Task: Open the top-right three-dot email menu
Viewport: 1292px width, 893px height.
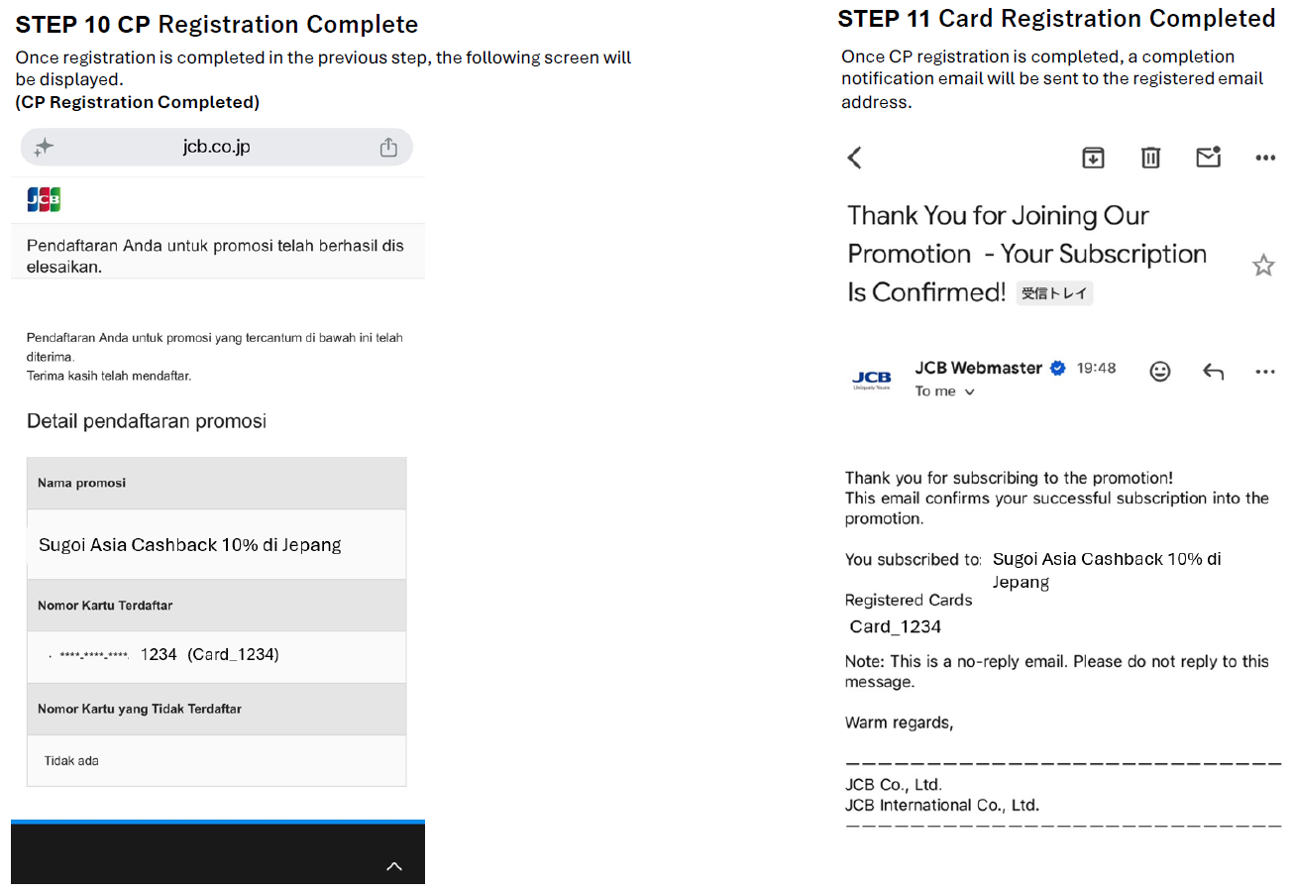Action: [1265, 158]
